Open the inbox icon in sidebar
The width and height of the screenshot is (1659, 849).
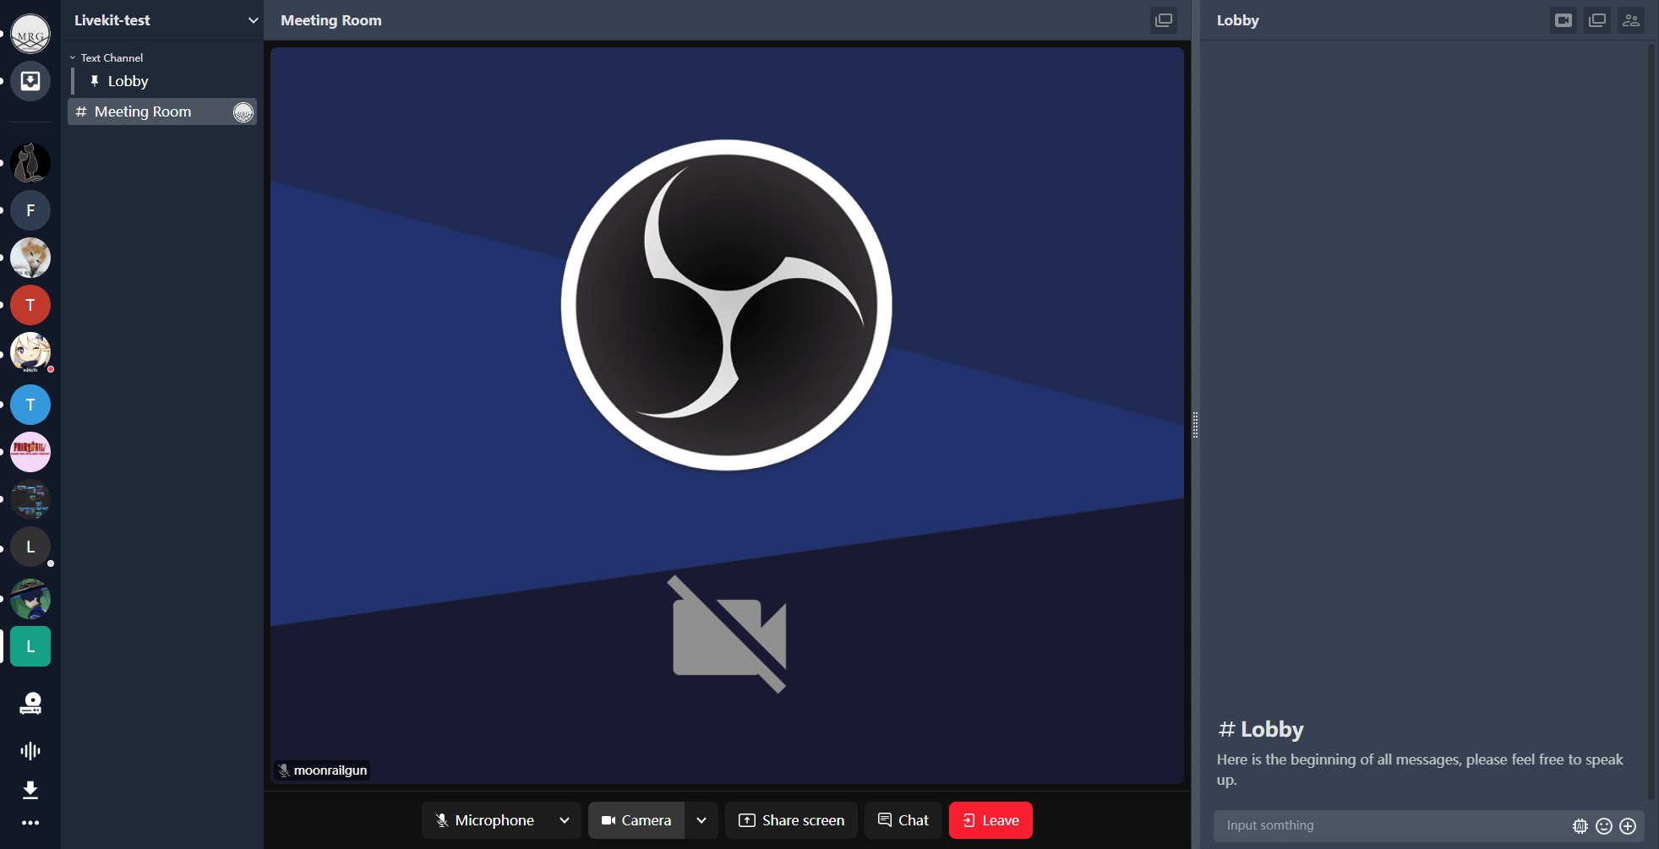[30, 81]
